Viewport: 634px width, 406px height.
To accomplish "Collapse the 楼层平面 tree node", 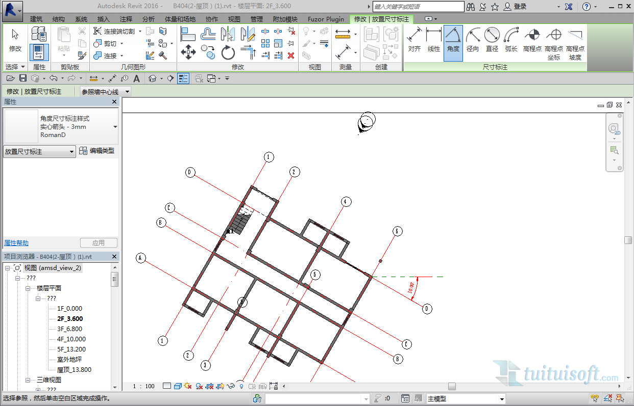I will 28,288.
